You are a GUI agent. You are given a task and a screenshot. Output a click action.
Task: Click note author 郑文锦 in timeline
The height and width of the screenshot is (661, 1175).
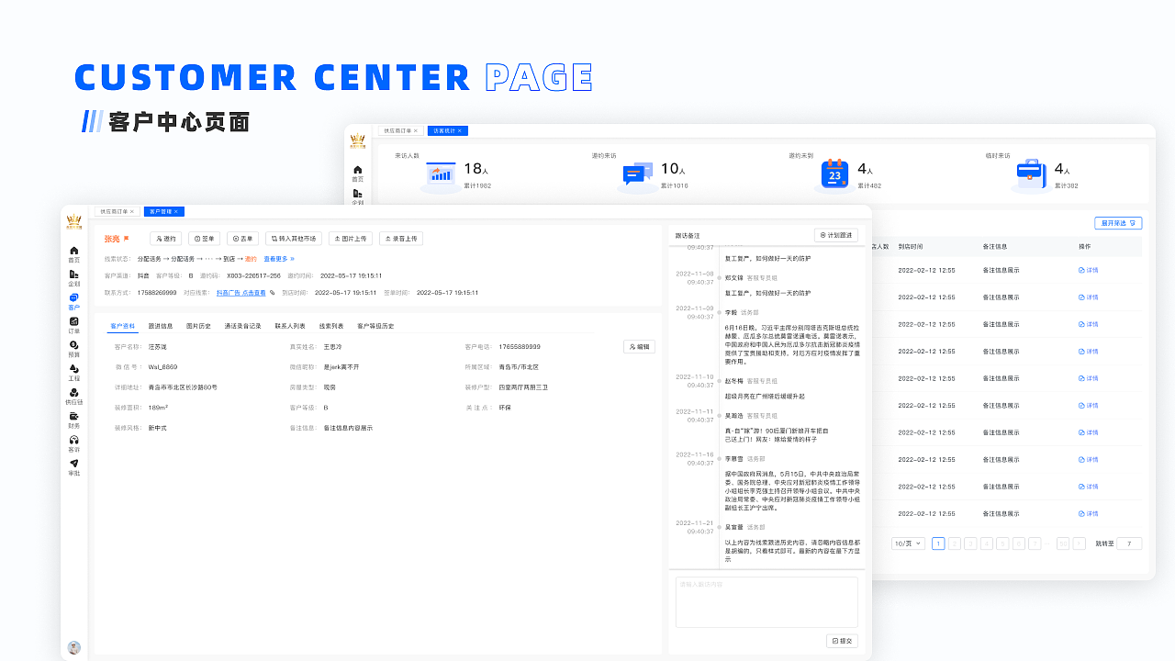(x=733, y=277)
